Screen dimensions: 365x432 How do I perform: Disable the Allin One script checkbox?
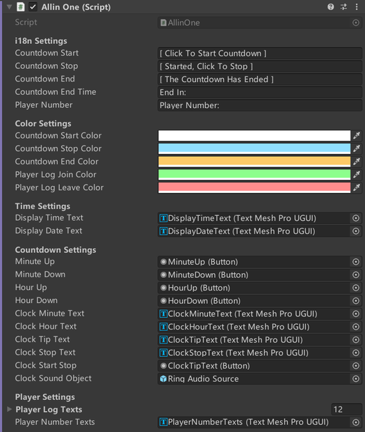tap(33, 7)
